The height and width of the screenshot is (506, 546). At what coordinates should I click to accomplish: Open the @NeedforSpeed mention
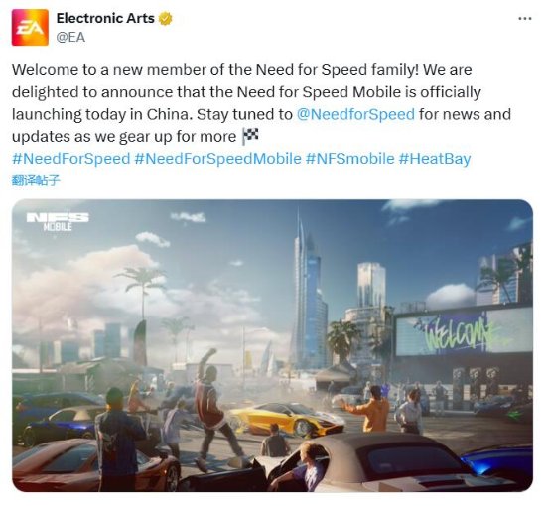tap(355, 114)
